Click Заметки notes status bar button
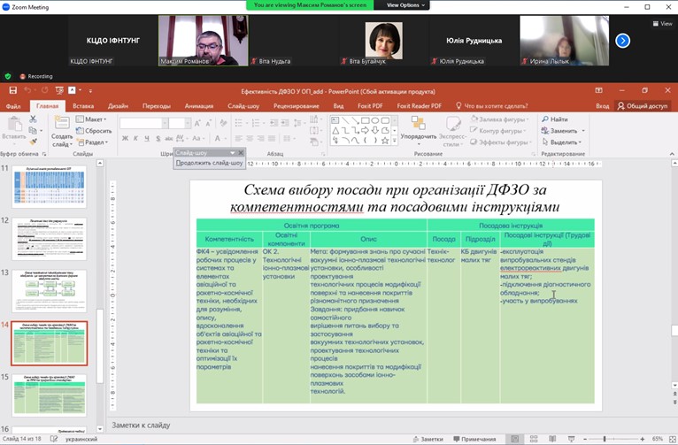 428,439
